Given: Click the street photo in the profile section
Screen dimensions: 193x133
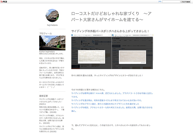Looking at the screenshot, I should pyautogui.click(x=52, y=43).
